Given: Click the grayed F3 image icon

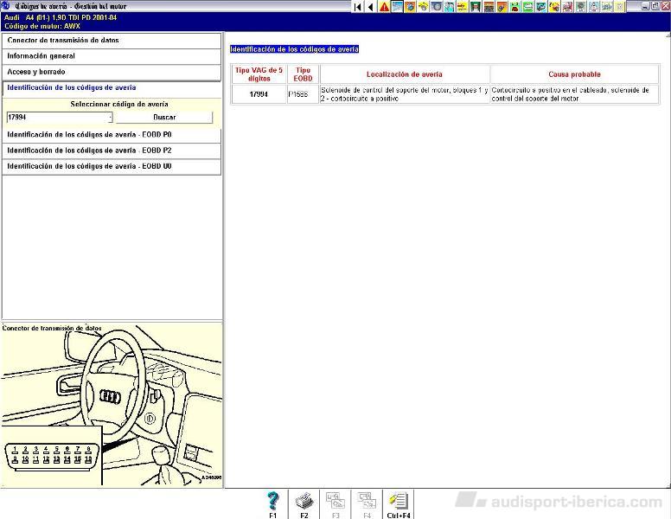Looking at the screenshot, I should click(335, 504).
